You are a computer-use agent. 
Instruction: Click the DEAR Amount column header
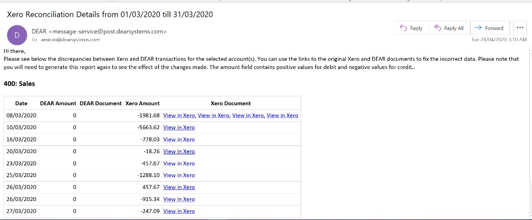pos(58,104)
